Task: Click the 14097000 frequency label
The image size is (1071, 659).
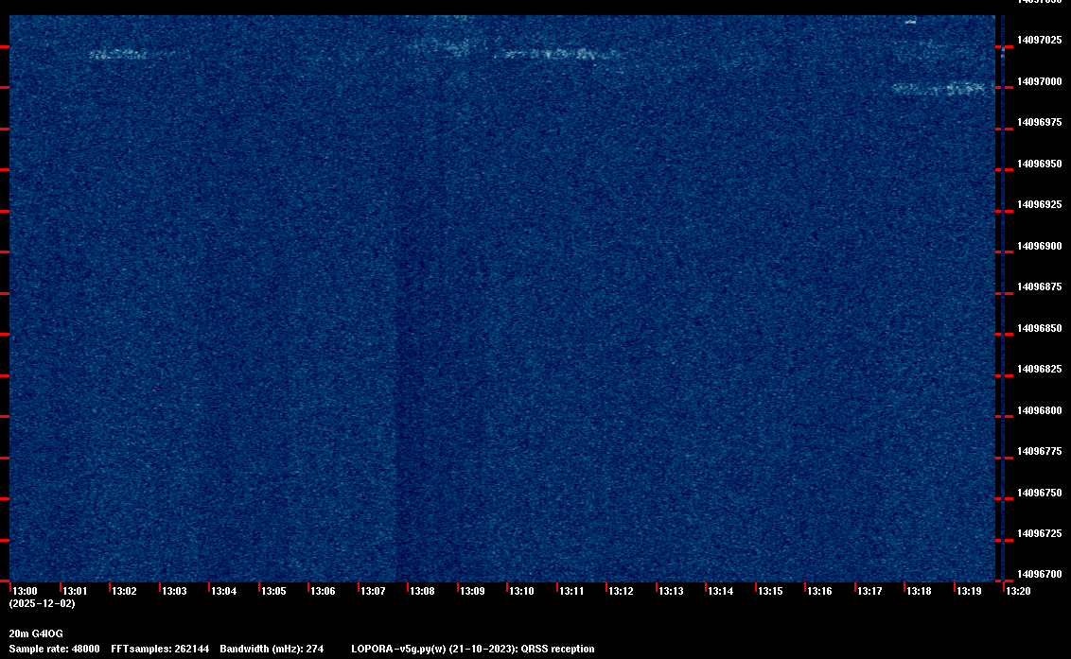Action: pos(1040,81)
